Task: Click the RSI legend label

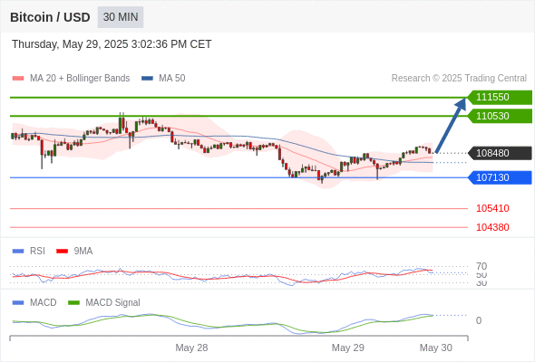Action: (x=37, y=252)
